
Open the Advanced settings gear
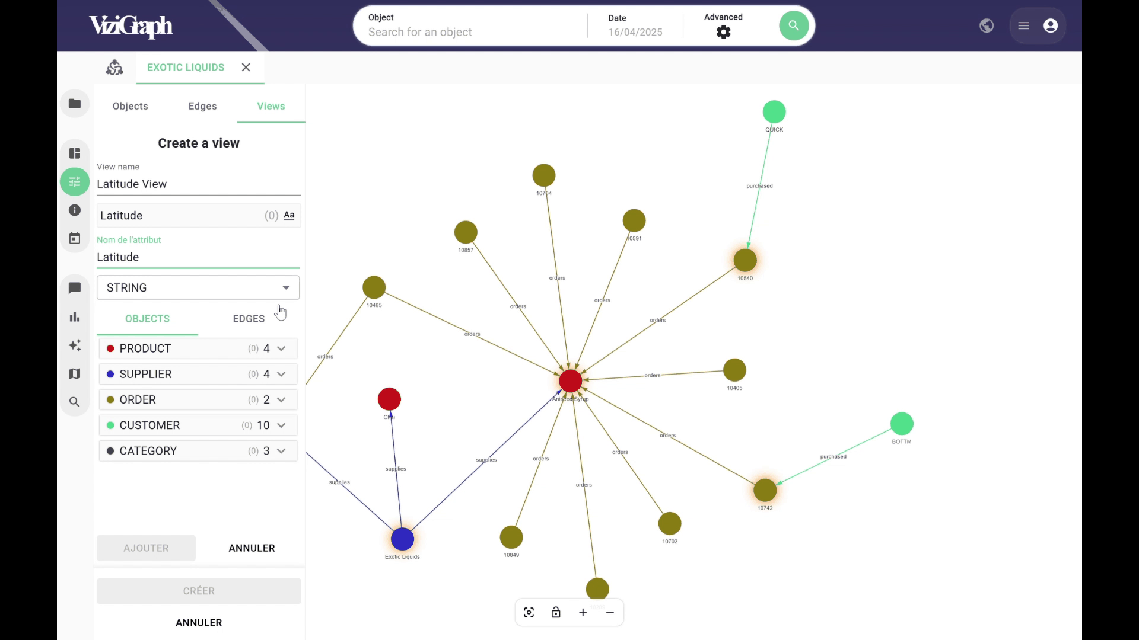point(723,33)
